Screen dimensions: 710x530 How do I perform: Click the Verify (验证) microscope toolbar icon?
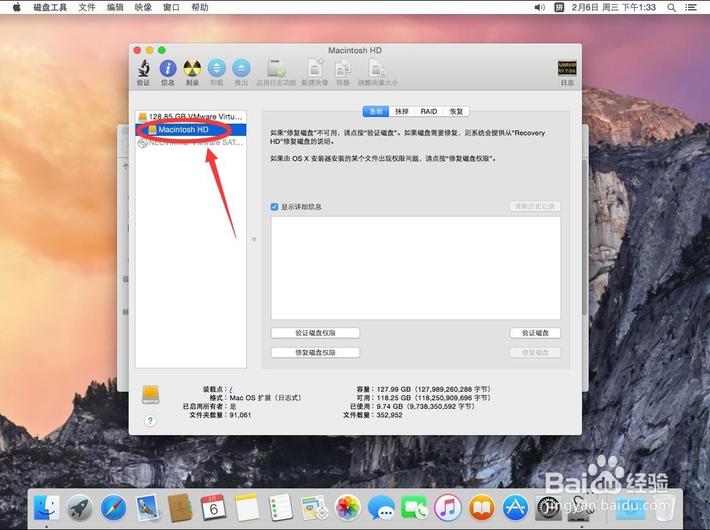[143, 68]
